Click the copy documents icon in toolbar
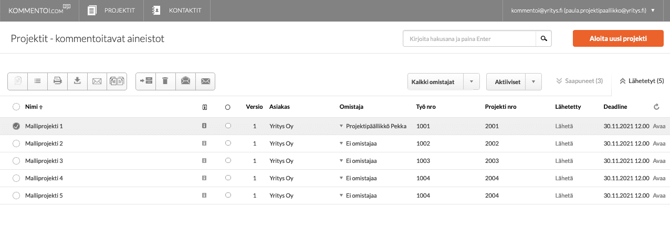This screenshot has height=226, width=670. pos(117,81)
